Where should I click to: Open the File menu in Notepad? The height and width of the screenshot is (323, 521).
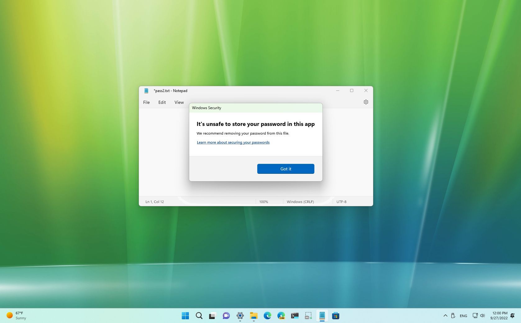coord(146,102)
